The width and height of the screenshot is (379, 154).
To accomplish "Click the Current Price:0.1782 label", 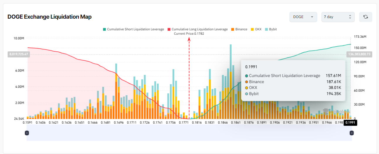I will pyautogui.click(x=189, y=34).
